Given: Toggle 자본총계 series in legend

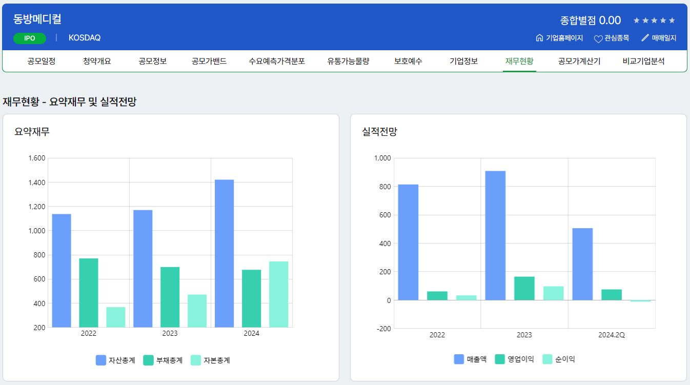Looking at the screenshot, I should pyautogui.click(x=210, y=360).
